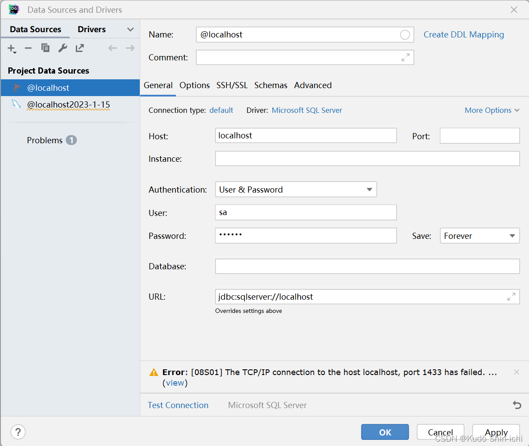This screenshot has height=446, width=529.
Task: Click Create DDL Mapping link
Action: [x=464, y=34]
